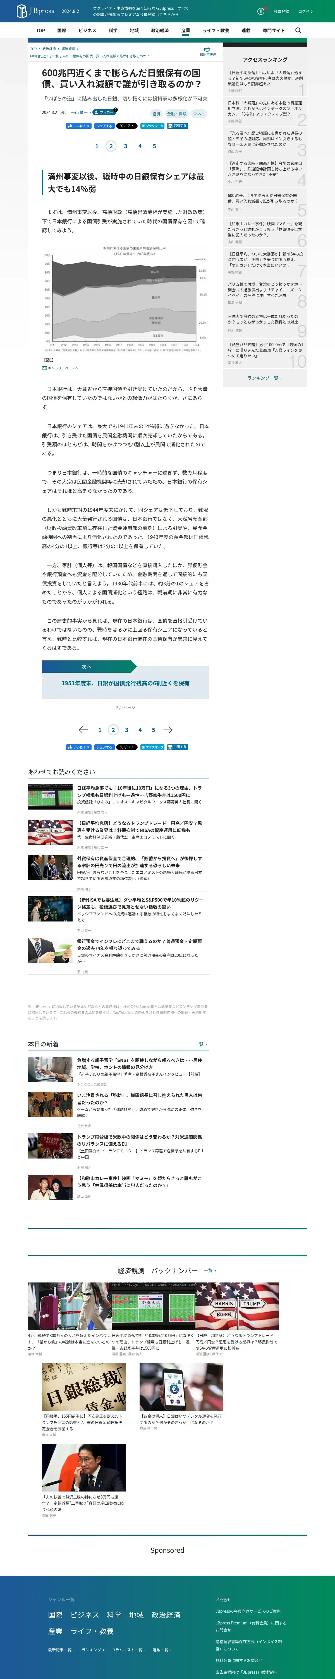Expand the 連載一覧 footer link
Screen dimensions: 335x1679
(x=162, y=1649)
